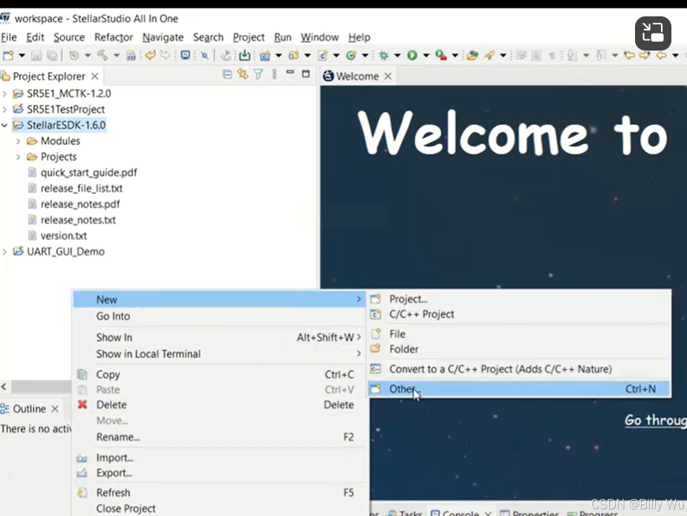Open the Run button dropdown arrow
Image resolution: width=687 pixels, height=516 pixels.
click(425, 56)
